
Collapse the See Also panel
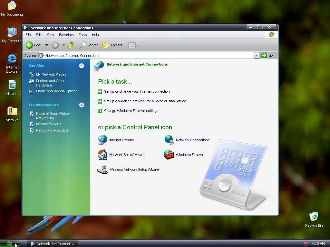pos(82,66)
